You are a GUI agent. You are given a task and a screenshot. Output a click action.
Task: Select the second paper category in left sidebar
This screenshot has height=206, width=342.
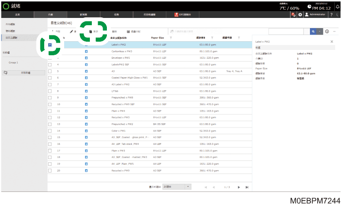(x=10, y=31)
